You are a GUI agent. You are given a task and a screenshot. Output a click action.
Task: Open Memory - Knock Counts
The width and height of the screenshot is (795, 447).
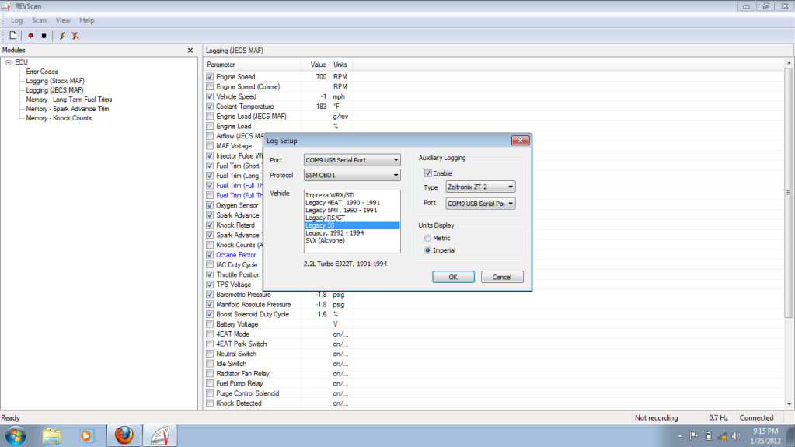point(59,118)
